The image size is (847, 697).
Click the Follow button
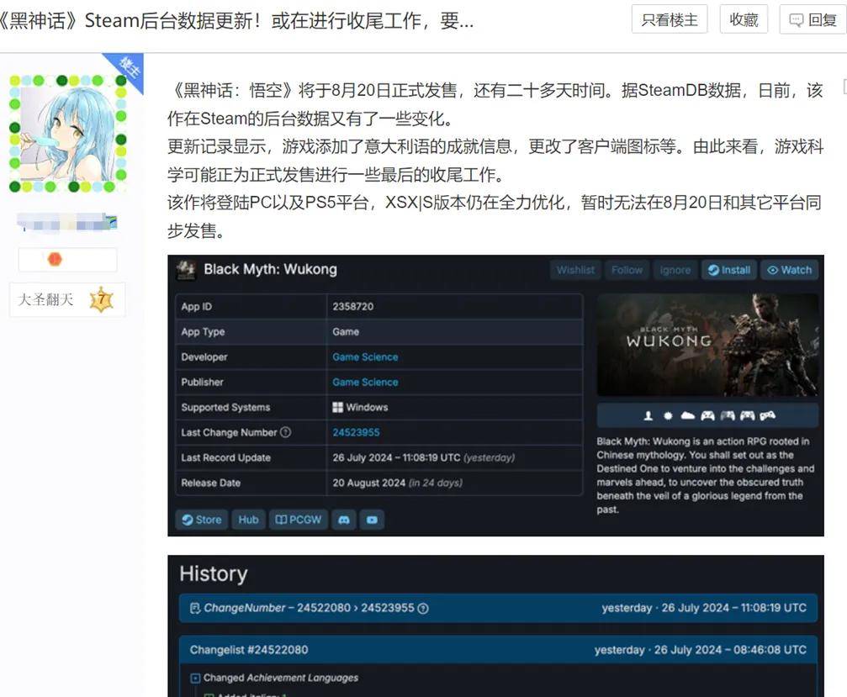pos(627,270)
